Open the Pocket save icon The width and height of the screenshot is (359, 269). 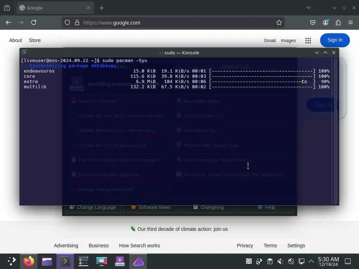pos(312,22)
